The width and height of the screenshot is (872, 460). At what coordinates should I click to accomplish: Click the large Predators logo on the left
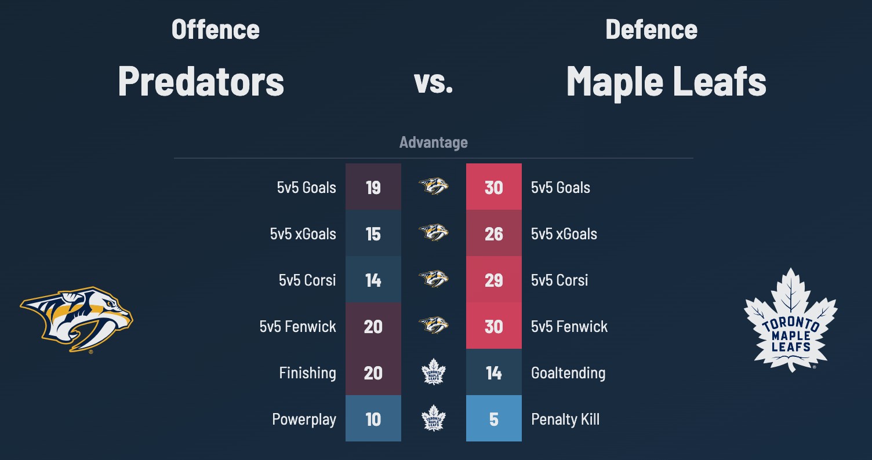pos(77,319)
